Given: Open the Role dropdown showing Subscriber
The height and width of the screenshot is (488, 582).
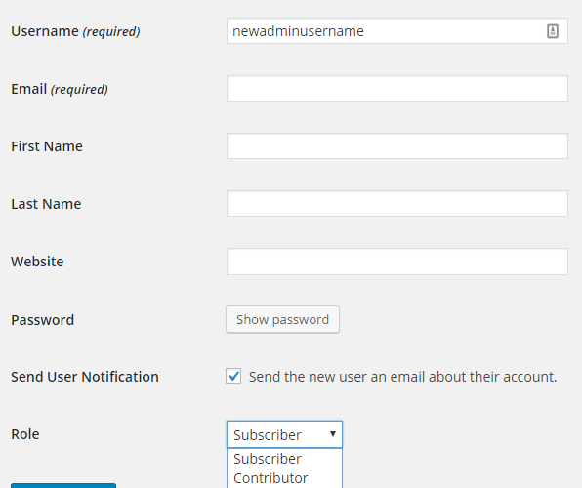Looking at the screenshot, I should click(284, 434).
